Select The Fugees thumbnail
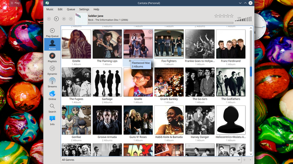This screenshot has width=293, height=164. pyautogui.click(x=76, y=82)
